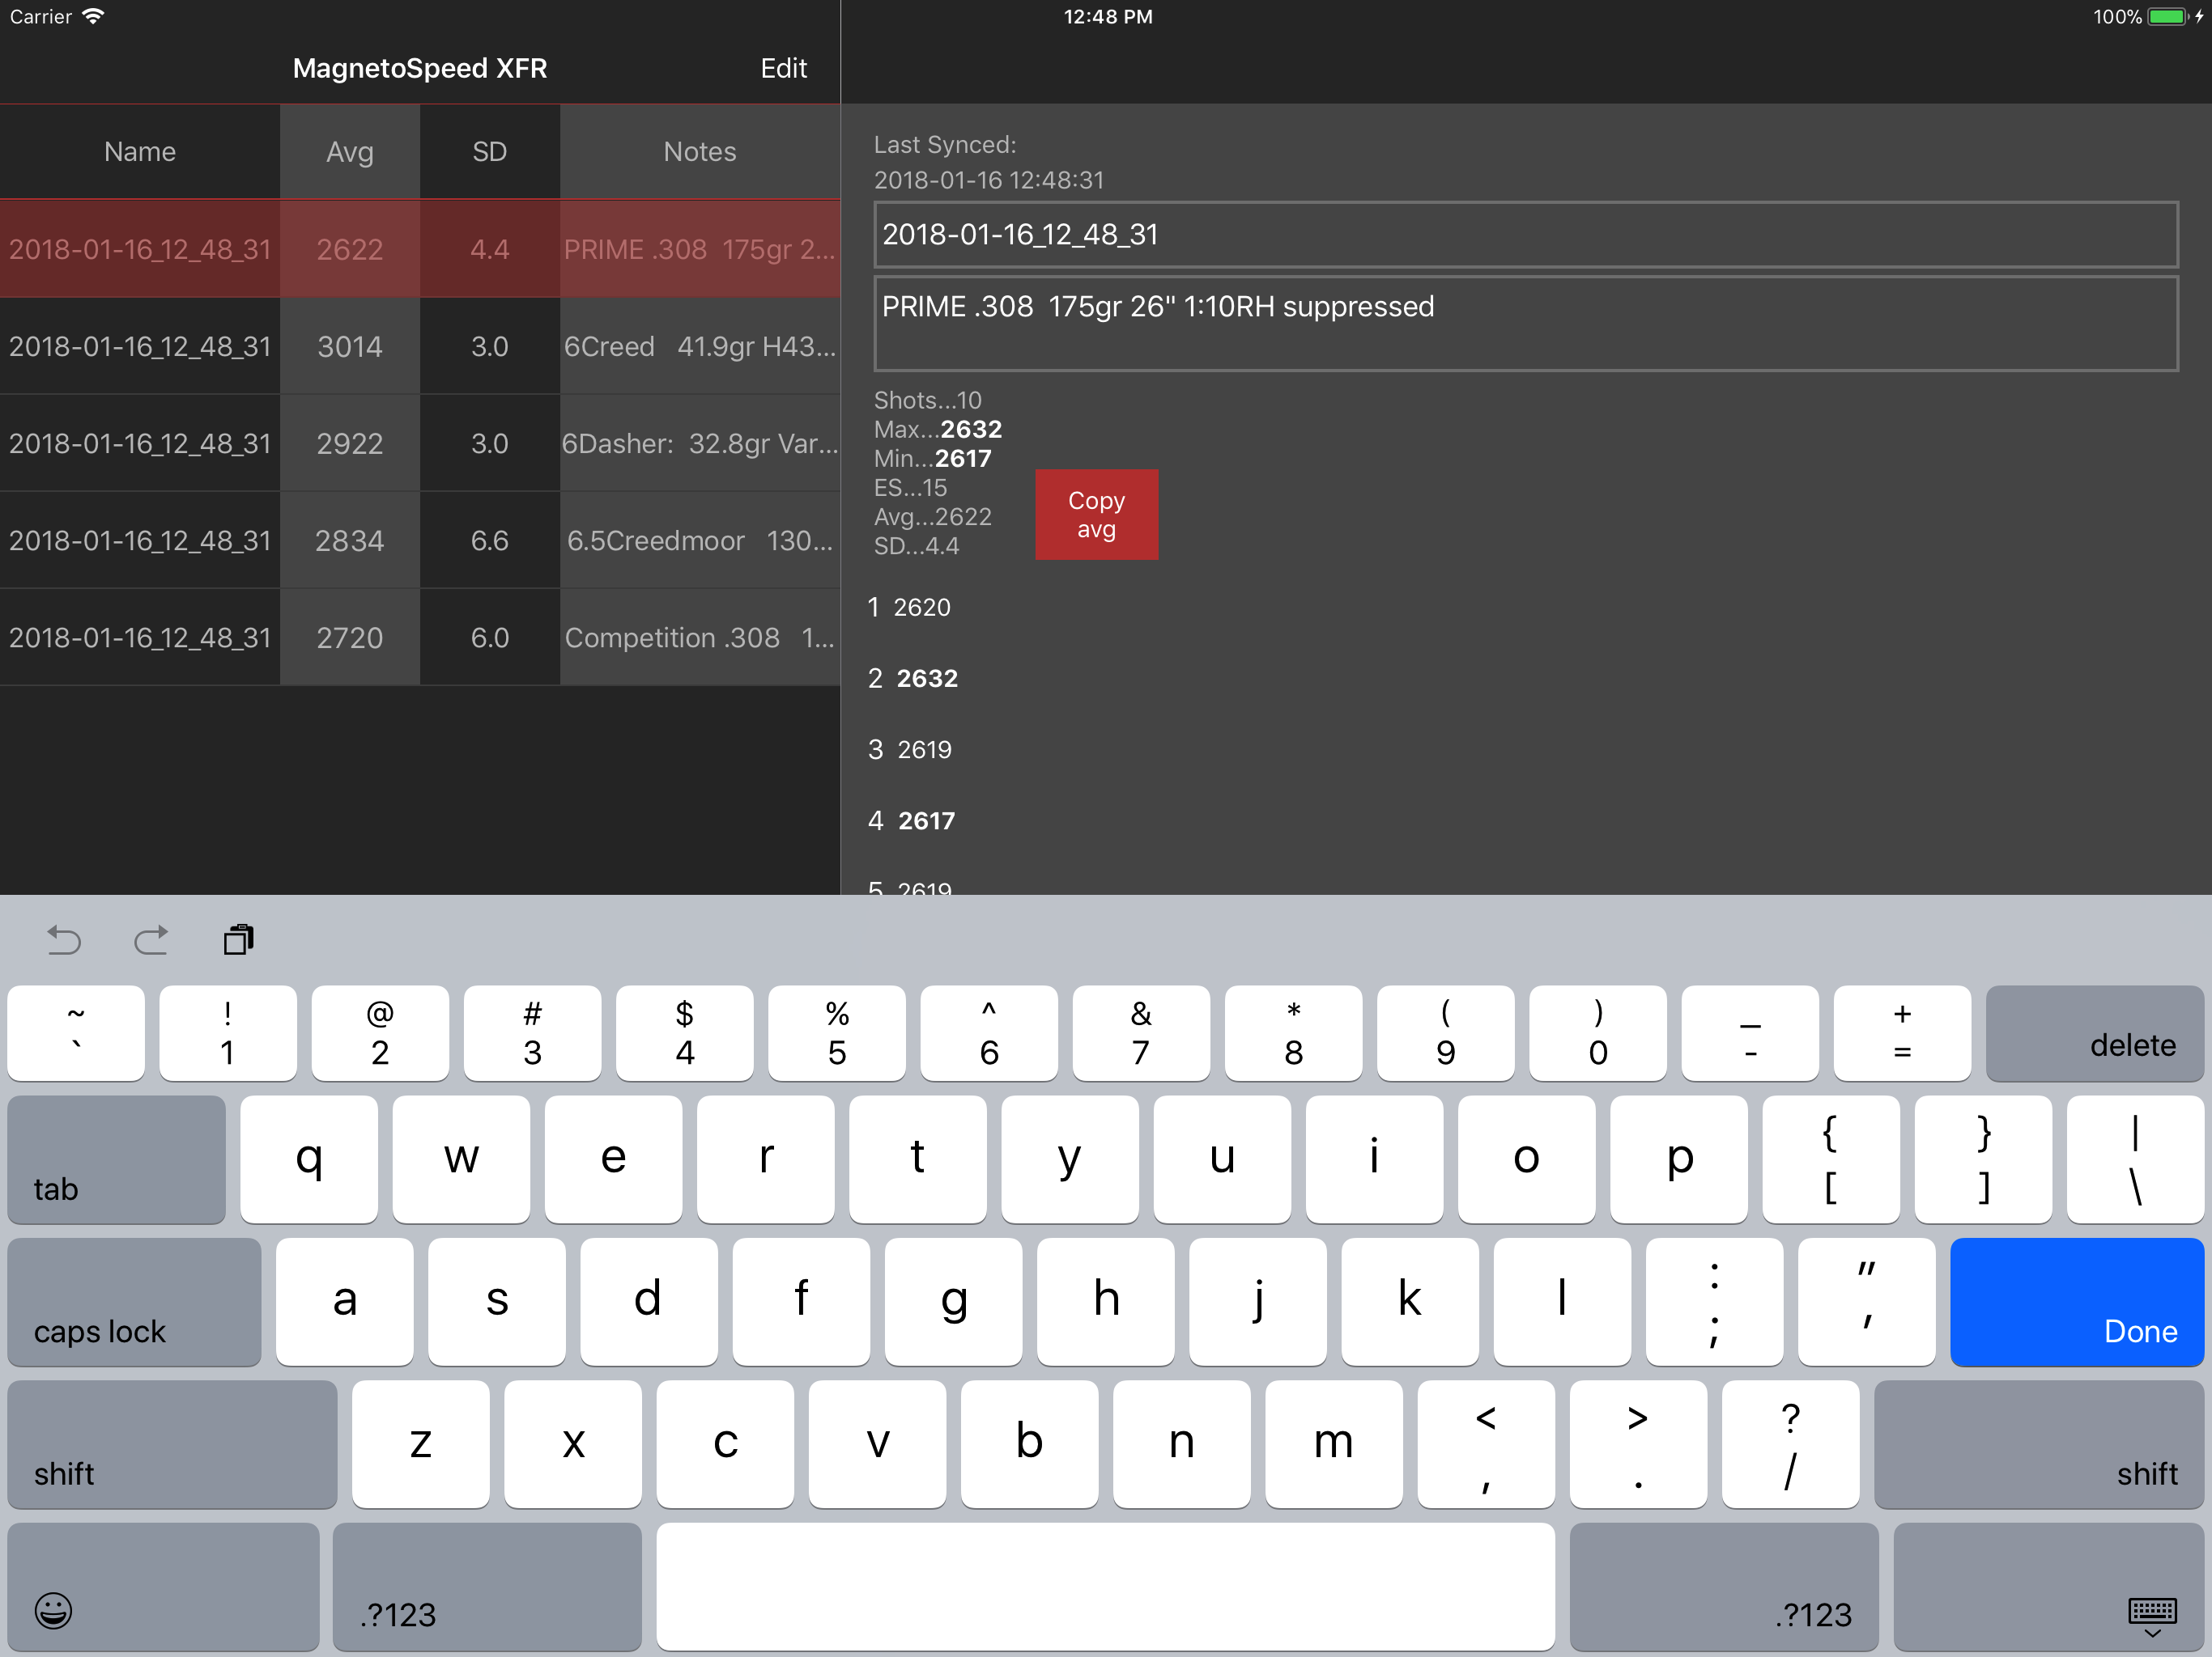
Task: Select the 6Creed 3014 avg row
Action: [x=420, y=345]
